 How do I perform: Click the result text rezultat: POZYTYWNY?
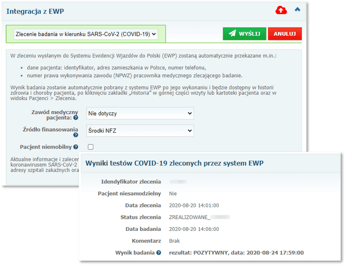[x=198, y=253]
